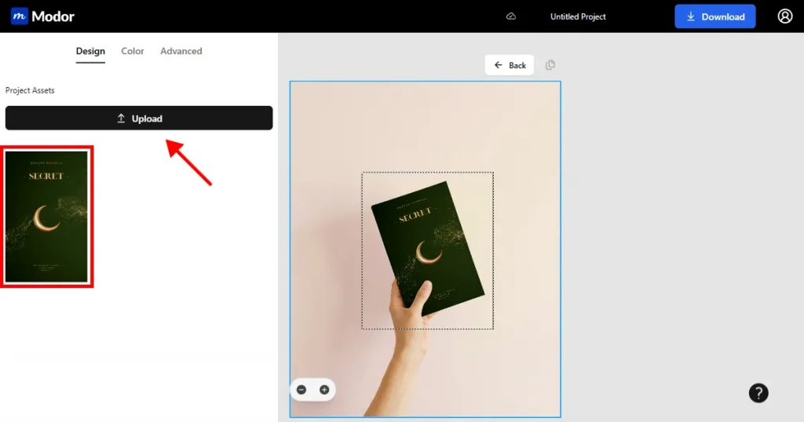Image resolution: width=804 pixels, height=422 pixels.
Task: Click the Download button
Action: pos(714,16)
